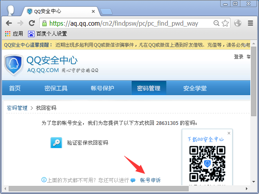
Task: Maximize the browser window
Action: (235, 4)
